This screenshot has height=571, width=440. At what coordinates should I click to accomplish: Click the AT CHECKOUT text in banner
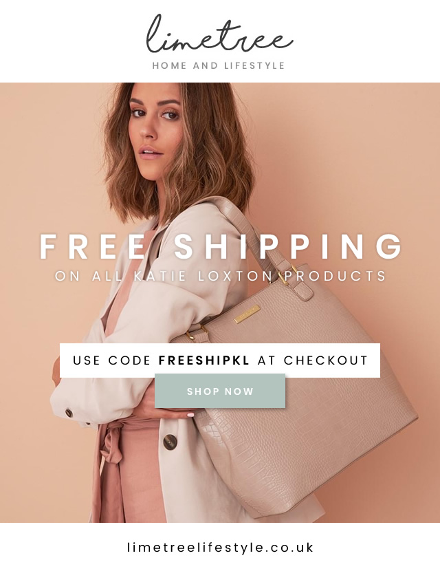313,360
